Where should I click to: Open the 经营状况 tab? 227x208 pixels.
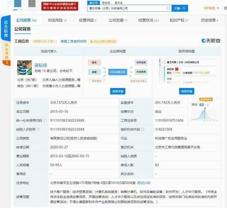tap(149, 21)
